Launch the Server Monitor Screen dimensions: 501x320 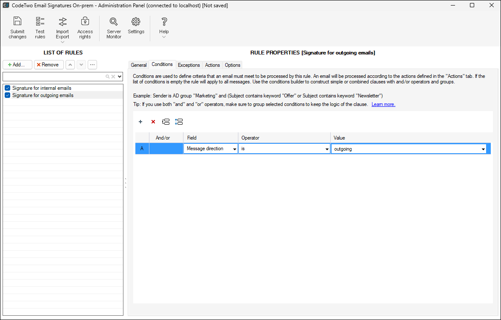tap(114, 22)
